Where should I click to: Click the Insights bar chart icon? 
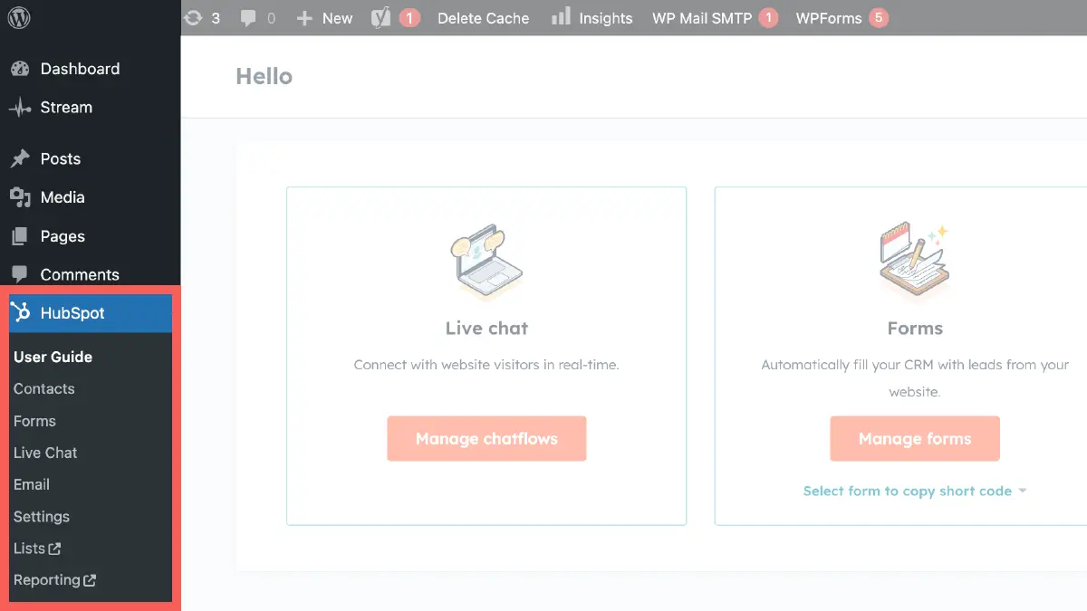coord(561,16)
